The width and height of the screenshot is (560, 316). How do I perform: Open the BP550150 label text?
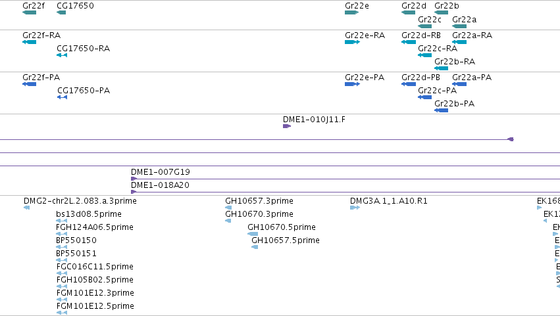tap(76, 240)
